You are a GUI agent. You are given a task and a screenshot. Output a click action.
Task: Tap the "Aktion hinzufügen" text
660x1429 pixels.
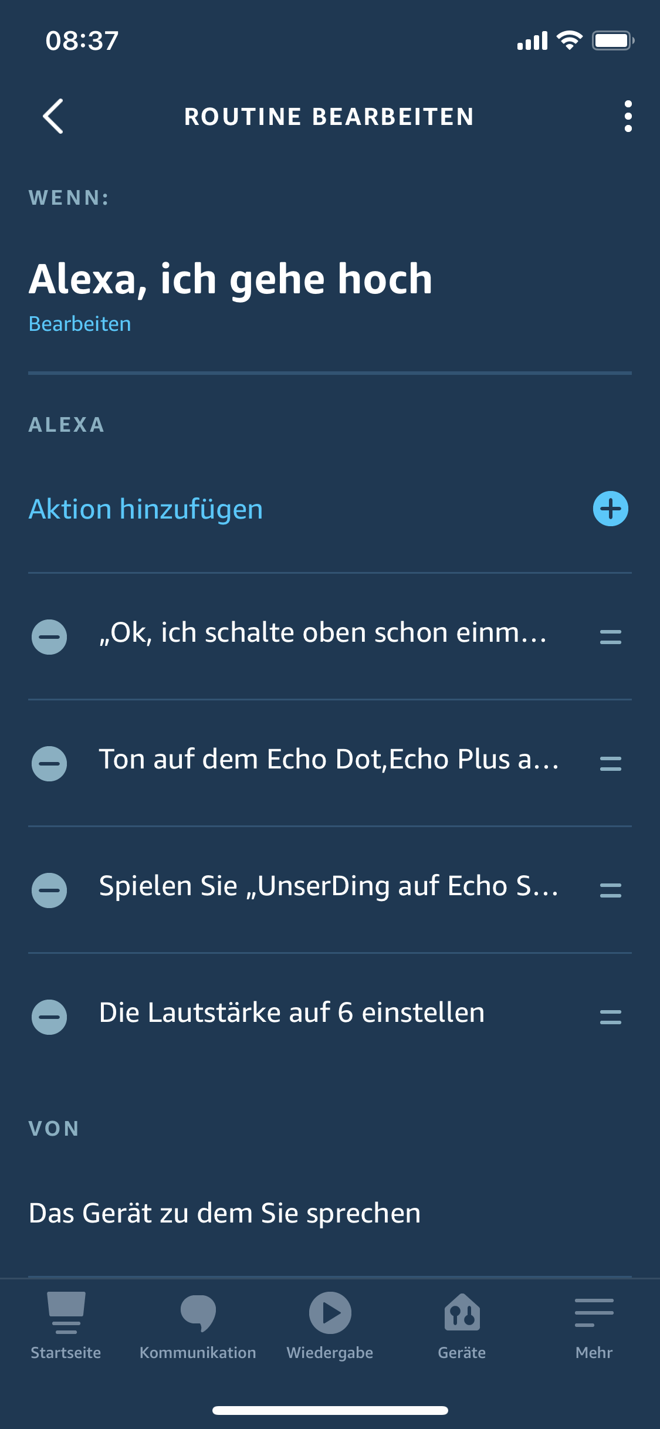[146, 509]
